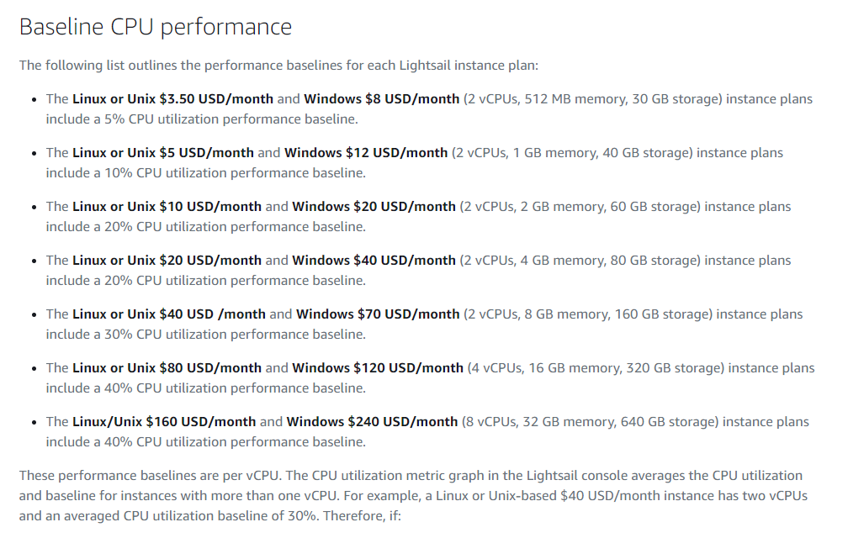This screenshot has height=538, width=848.
Task: Click the 5% CPU utilization performance baseline line
Action: point(202,119)
